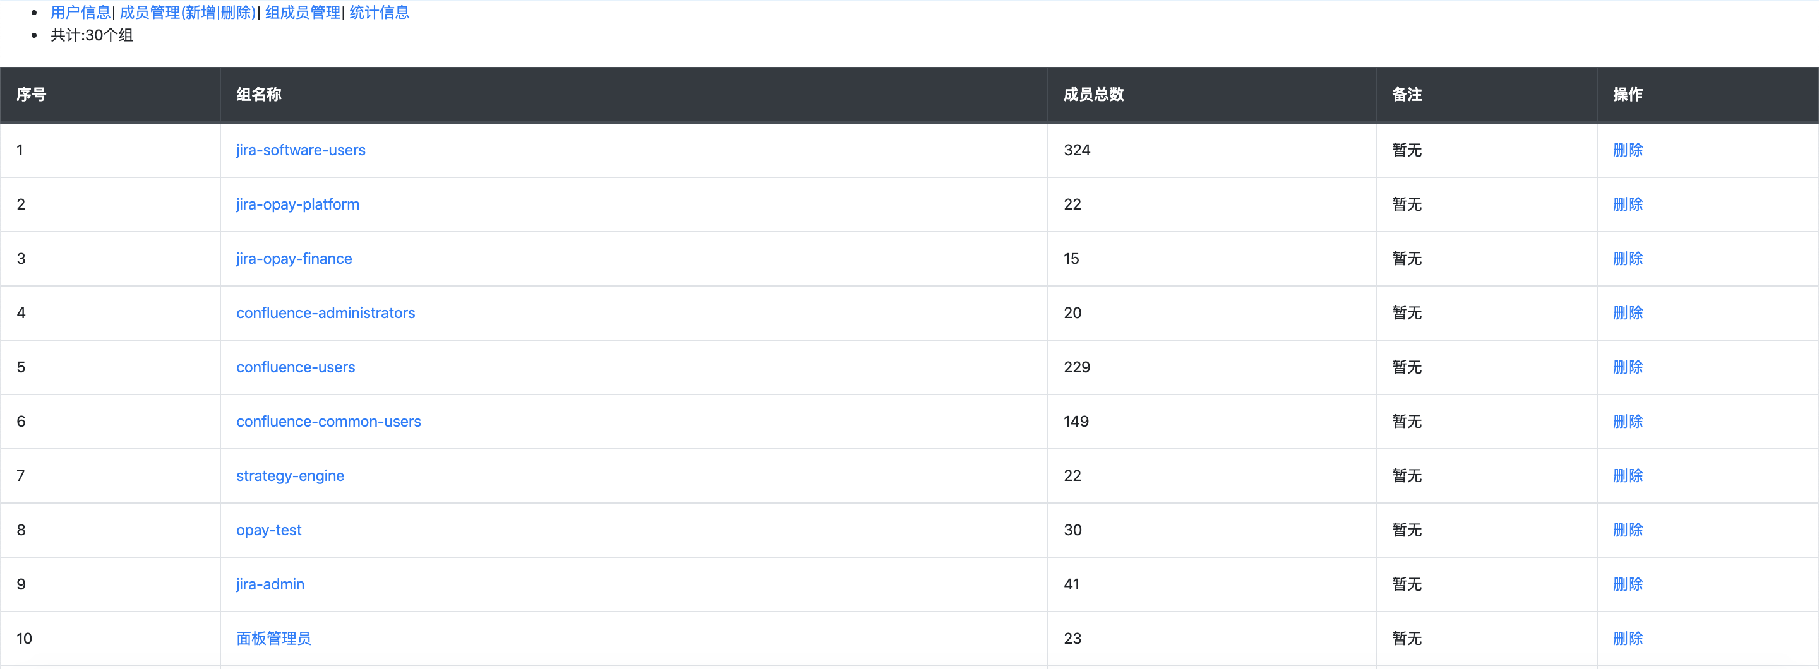1819x669 pixels.
Task: Open the jira-opay-platform group link
Action: (x=297, y=204)
